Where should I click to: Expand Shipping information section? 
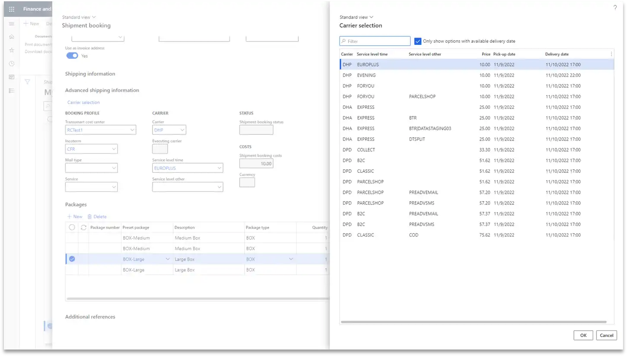(x=90, y=74)
